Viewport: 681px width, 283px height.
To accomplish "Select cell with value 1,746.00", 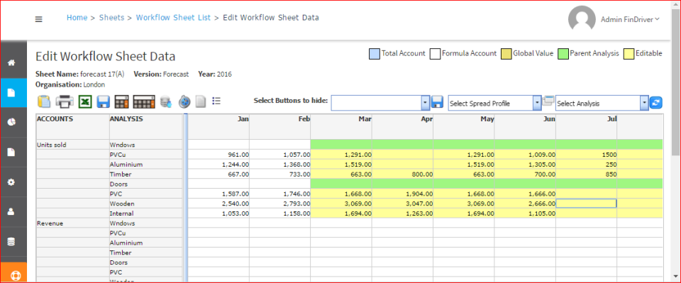I will (x=280, y=194).
